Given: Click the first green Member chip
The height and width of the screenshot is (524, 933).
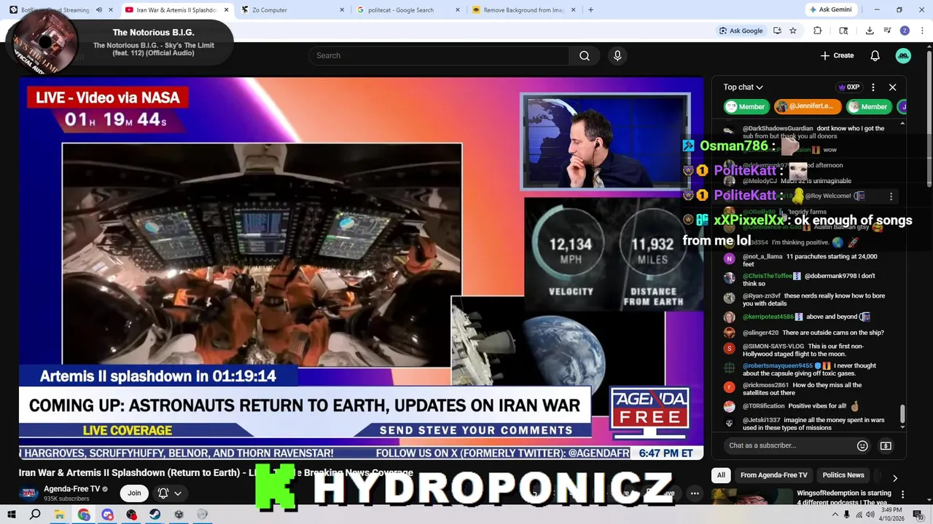Looking at the screenshot, I should tap(745, 106).
